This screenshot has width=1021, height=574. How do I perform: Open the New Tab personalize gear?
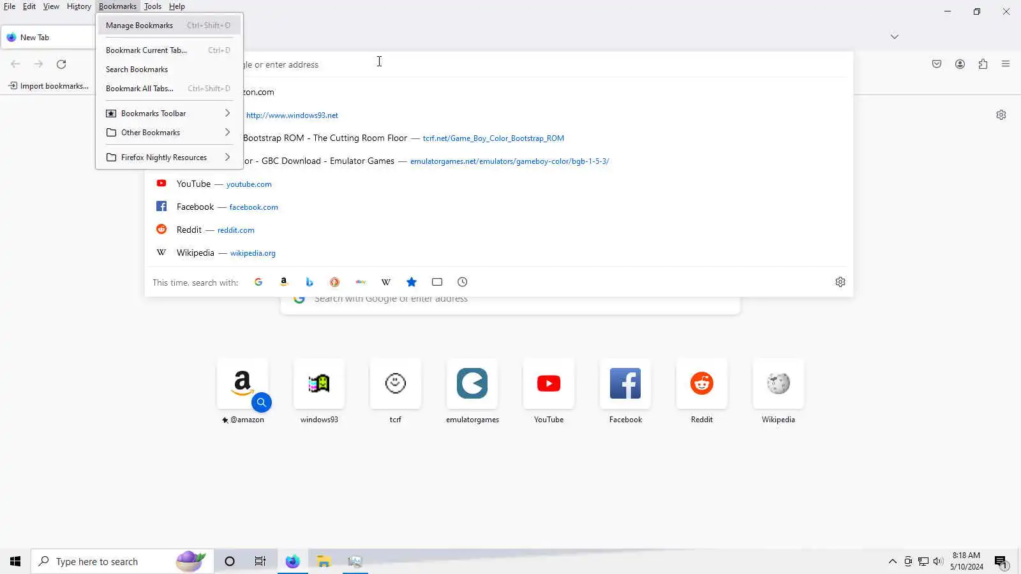[x=1001, y=115]
